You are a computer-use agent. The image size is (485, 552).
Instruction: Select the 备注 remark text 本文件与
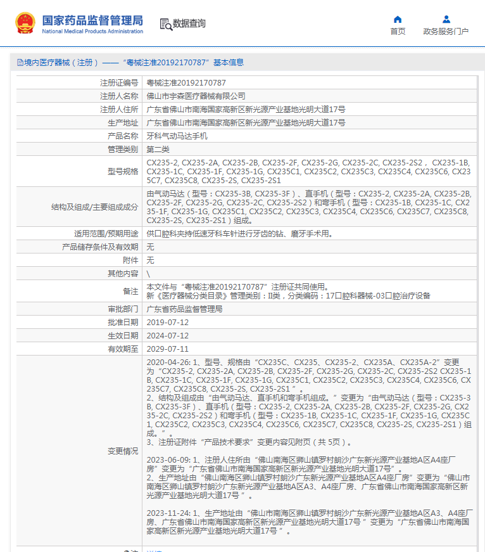(x=288, y=292)
